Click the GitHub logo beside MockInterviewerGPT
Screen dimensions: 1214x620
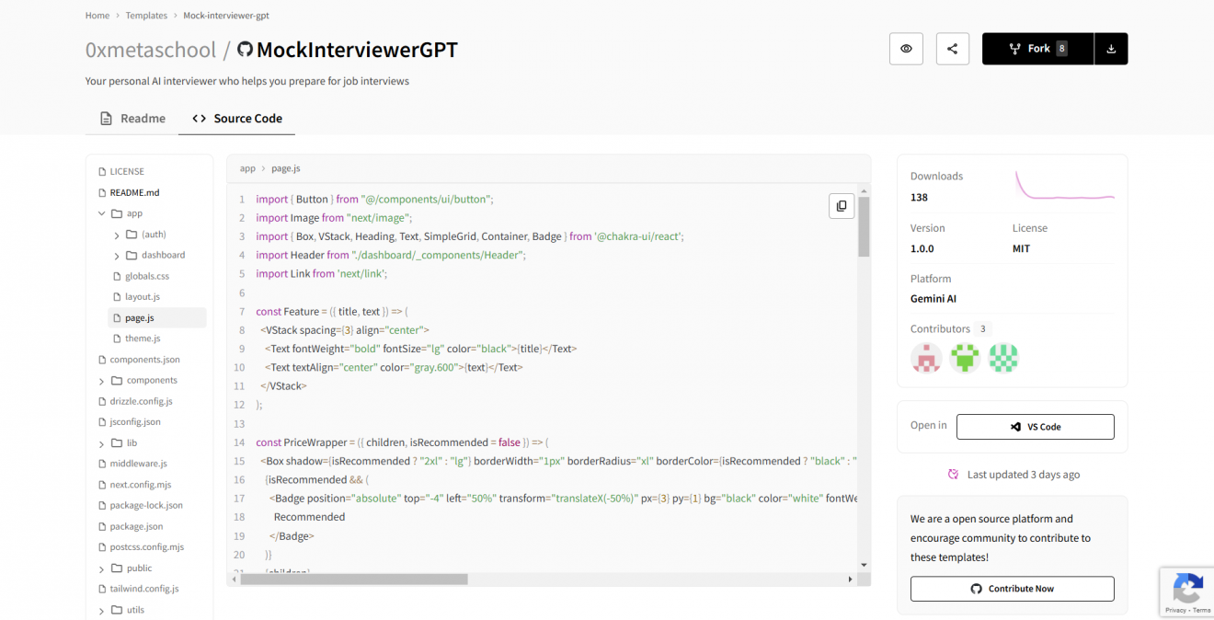[x=245, y=50]
